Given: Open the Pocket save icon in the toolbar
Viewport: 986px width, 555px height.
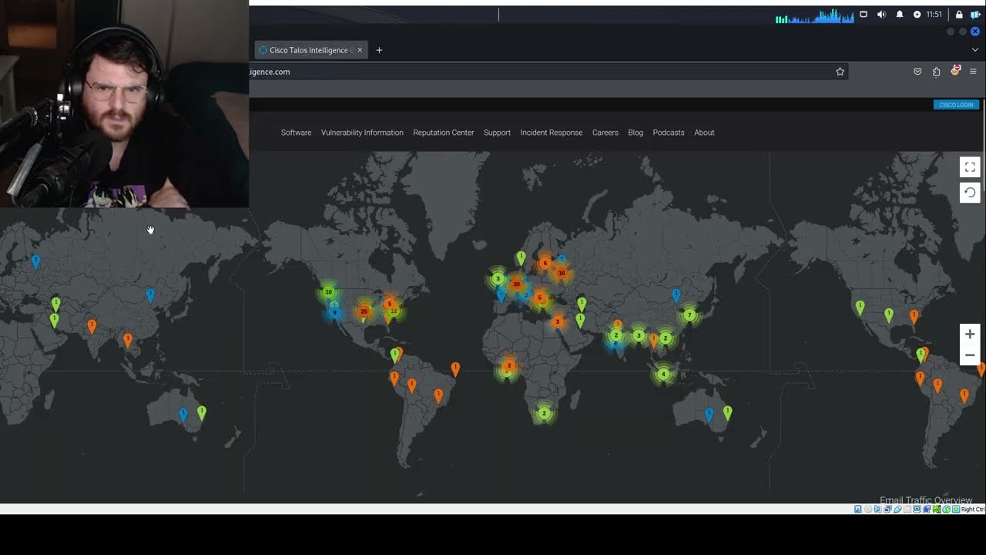Looking at the screenshot, I should coord(917,72).
